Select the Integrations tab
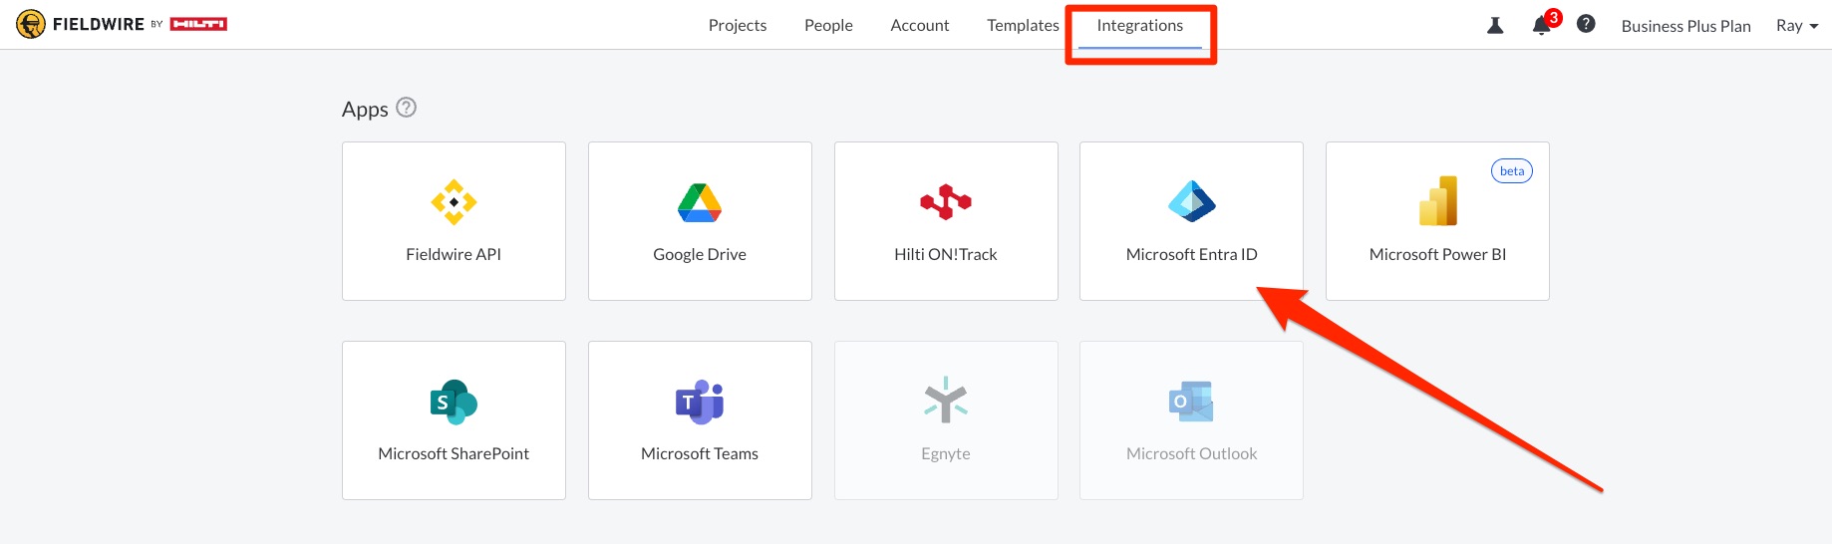Image resolution: width=1832 pixels, height=544 pixels. pyautogui.click(x=1140, y=25)
